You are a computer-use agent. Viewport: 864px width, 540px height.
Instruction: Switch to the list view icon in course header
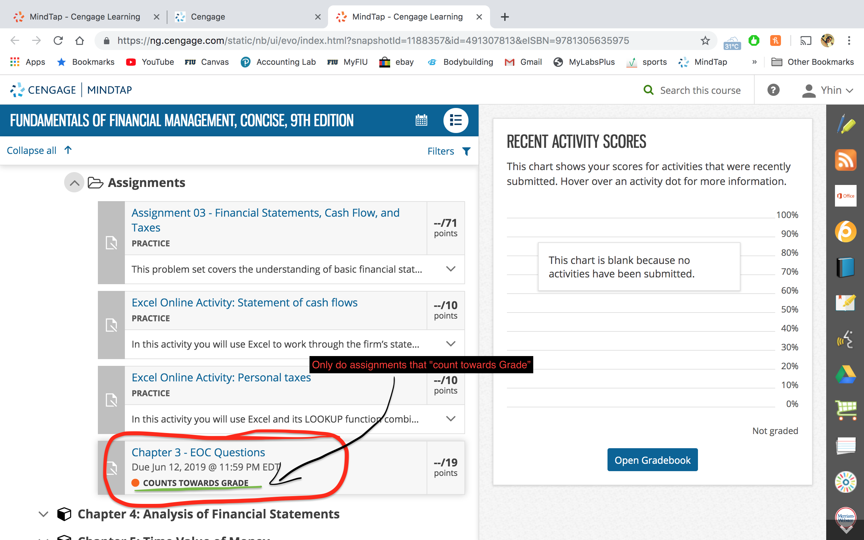pos(456,120)
